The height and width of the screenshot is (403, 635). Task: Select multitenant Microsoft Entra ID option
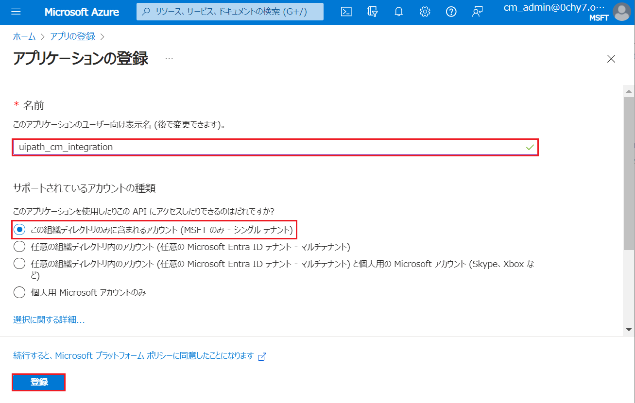(182, 247)
